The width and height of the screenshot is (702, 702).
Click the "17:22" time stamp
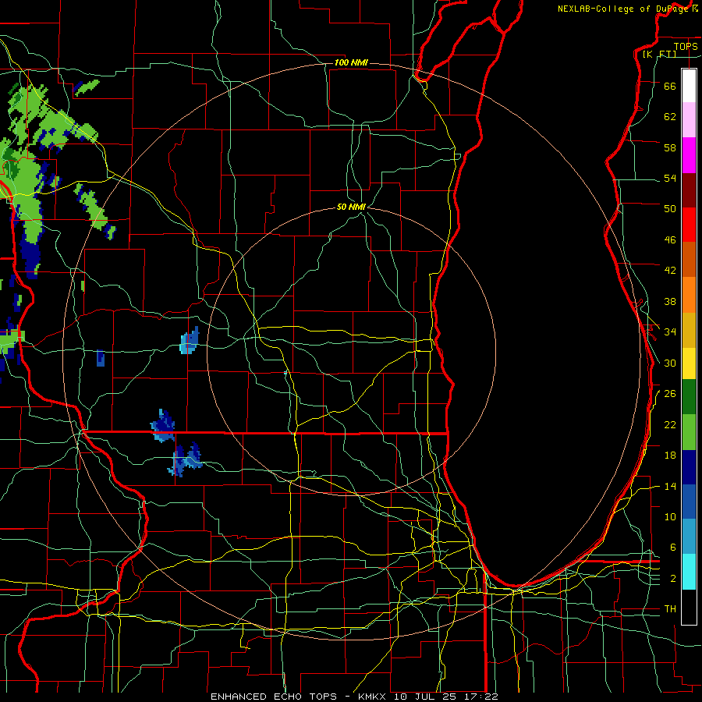coord(480,697)
